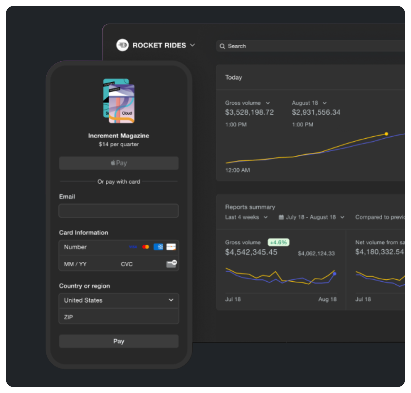This screenshot has width=411, height=393.
Task: Click the Today heading
Action: click(x=234, y=78)
